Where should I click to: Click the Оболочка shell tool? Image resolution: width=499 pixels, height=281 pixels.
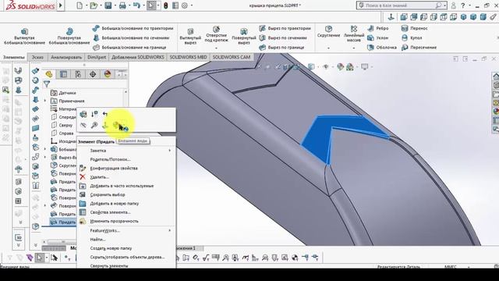tap(382, 48)
